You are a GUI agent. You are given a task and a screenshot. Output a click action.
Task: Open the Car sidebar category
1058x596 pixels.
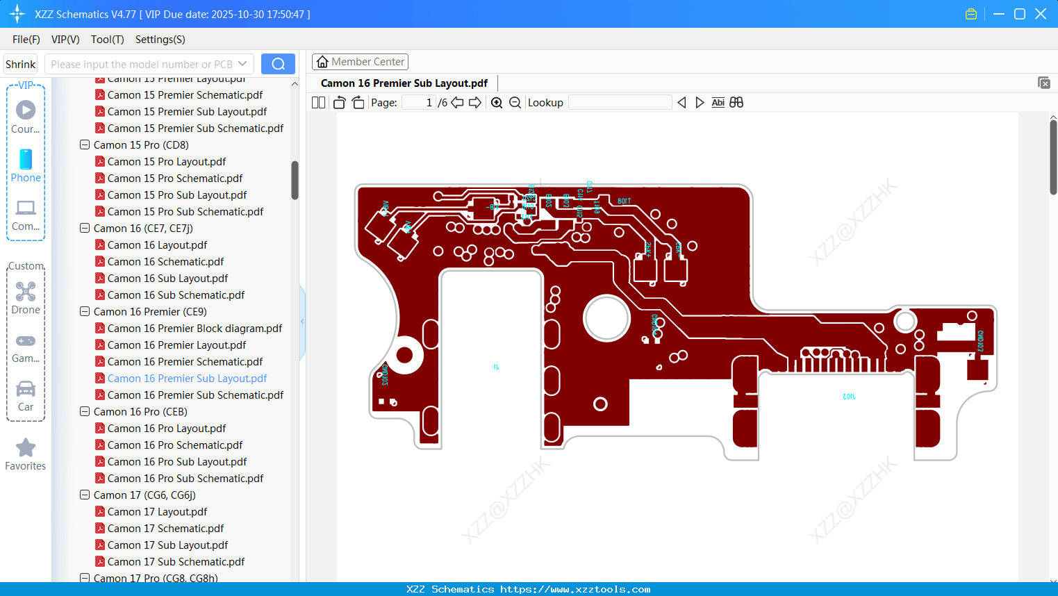tap(26, 395)
